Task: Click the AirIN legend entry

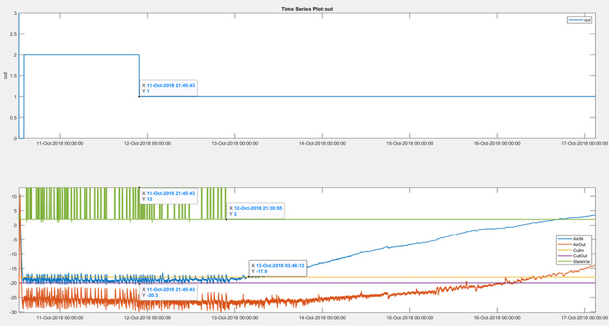Action: (x=579, y=239)
